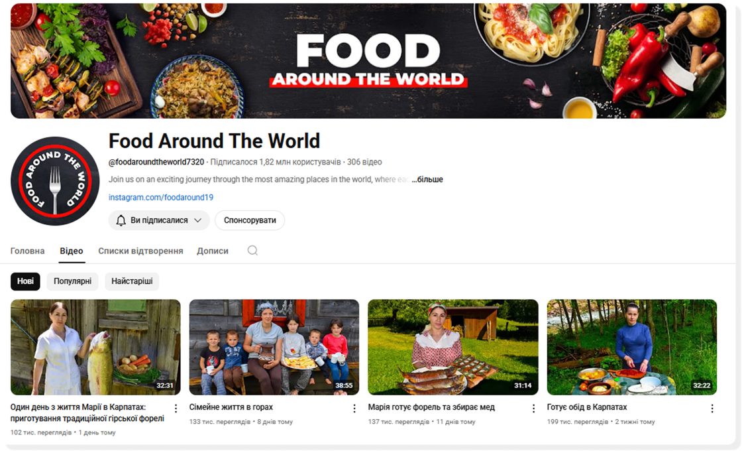Click the 1,82 млн subscribers text

(x=276, y=162)
